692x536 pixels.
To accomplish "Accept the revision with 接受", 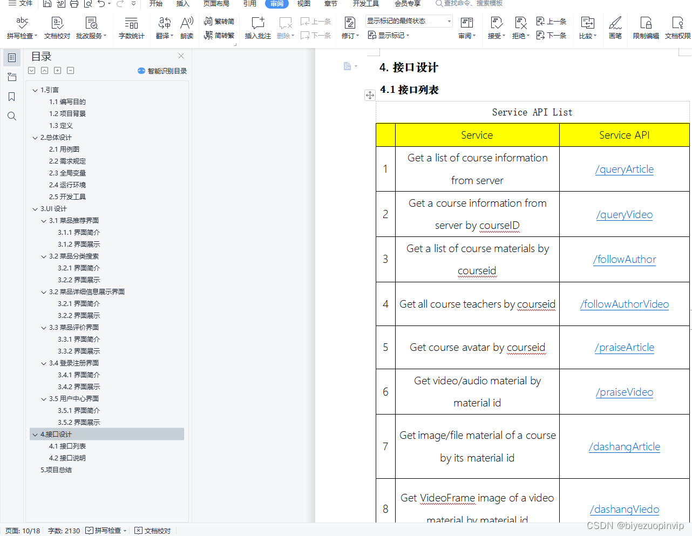I will tap(496, 28).
